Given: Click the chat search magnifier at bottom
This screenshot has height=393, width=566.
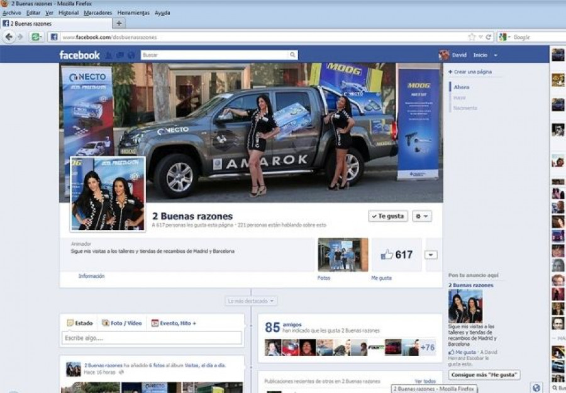Looking at the screenshot, I should point(555,388).
